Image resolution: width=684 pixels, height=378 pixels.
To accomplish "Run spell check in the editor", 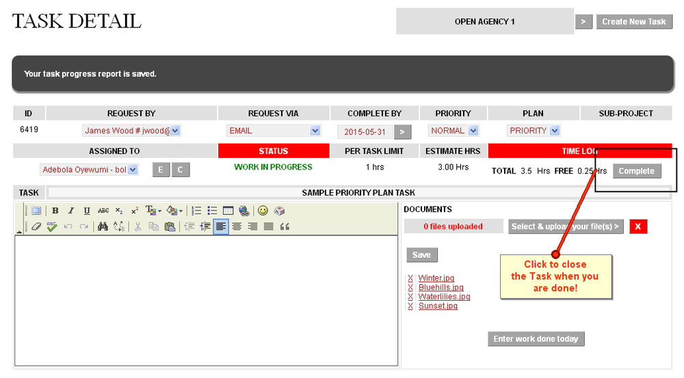I will [52, 227].
